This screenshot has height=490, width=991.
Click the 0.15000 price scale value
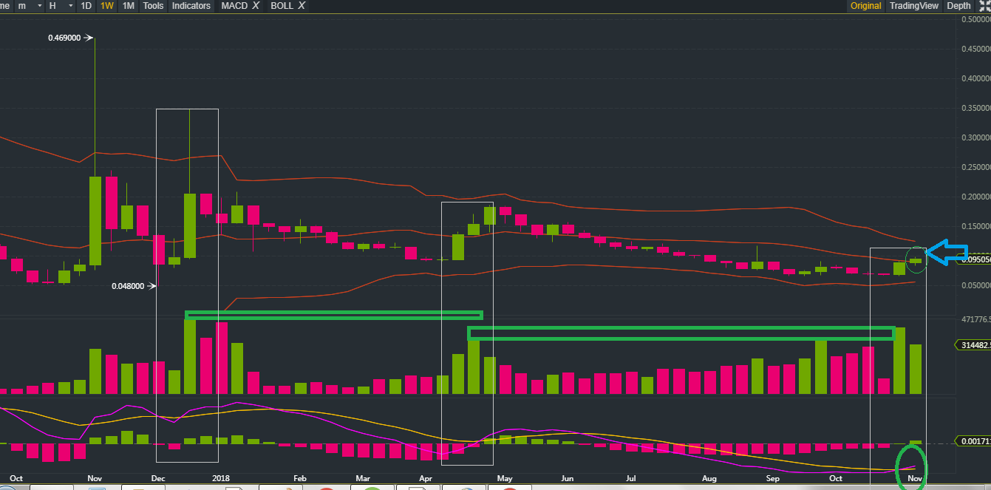[975, 226]
